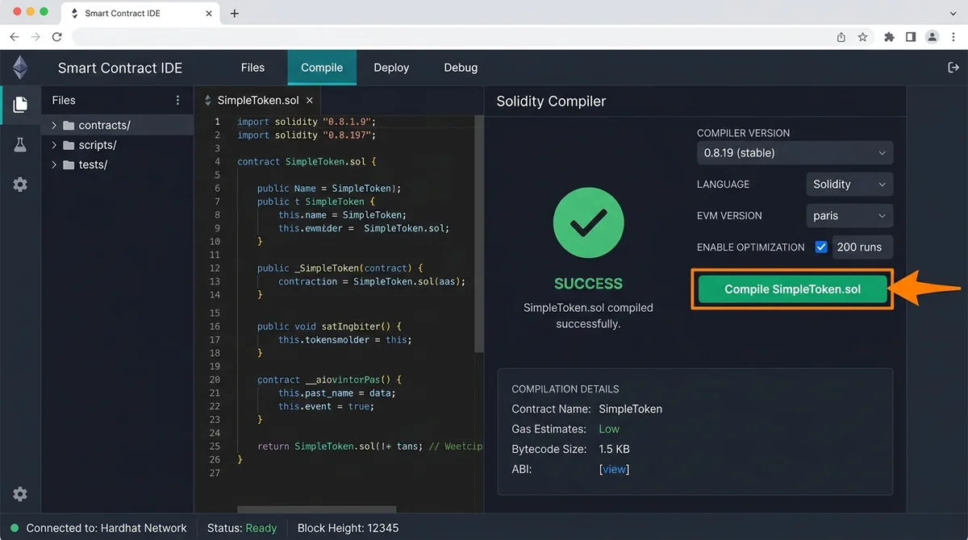Screen dimensions: 968x540
Task: Open browser extensions puzzle icon
Action: tap(890, 37)
